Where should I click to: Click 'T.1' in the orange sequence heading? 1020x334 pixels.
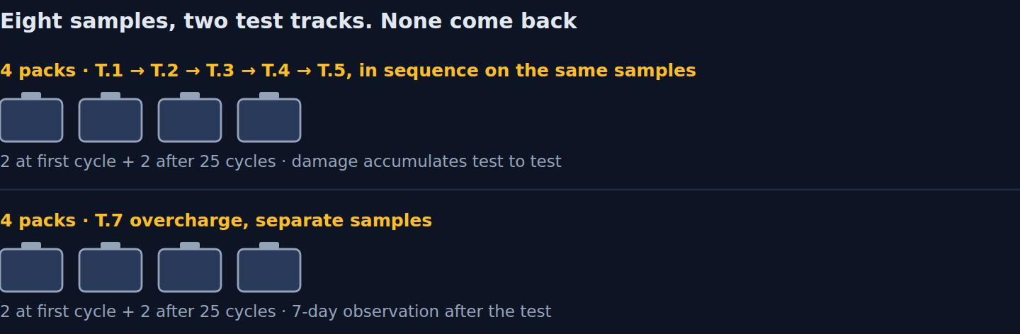pos(109,71)
